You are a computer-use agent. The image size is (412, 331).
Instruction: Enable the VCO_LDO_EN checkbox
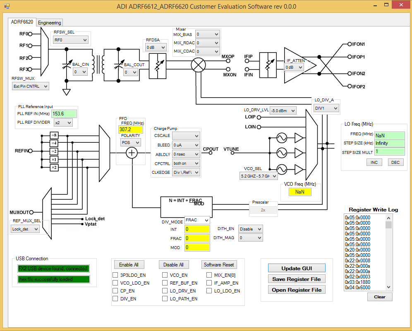coord(115,283)
